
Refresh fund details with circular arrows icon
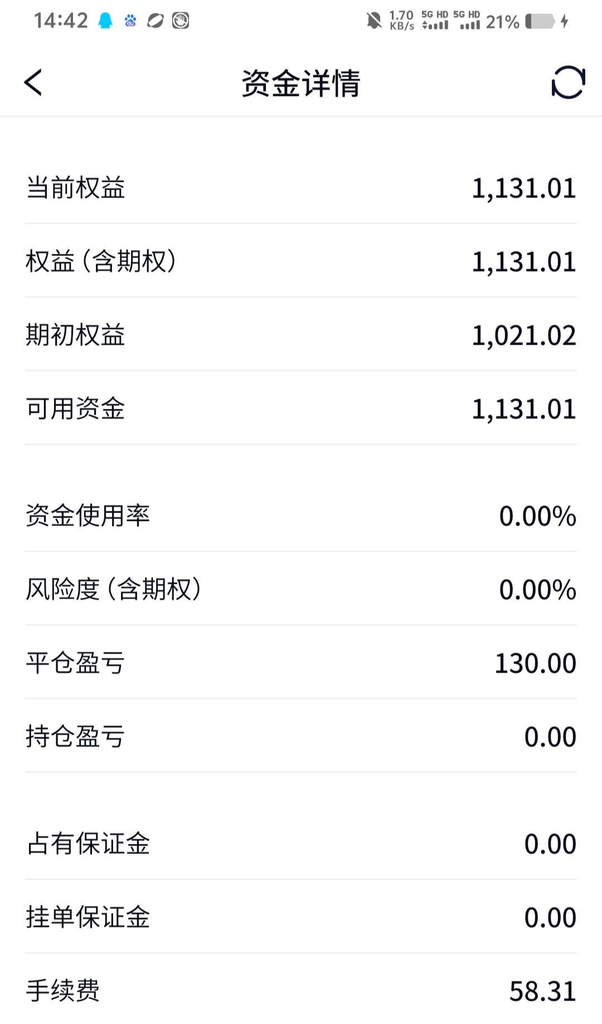pyautogui.click(x=568, y=83)
